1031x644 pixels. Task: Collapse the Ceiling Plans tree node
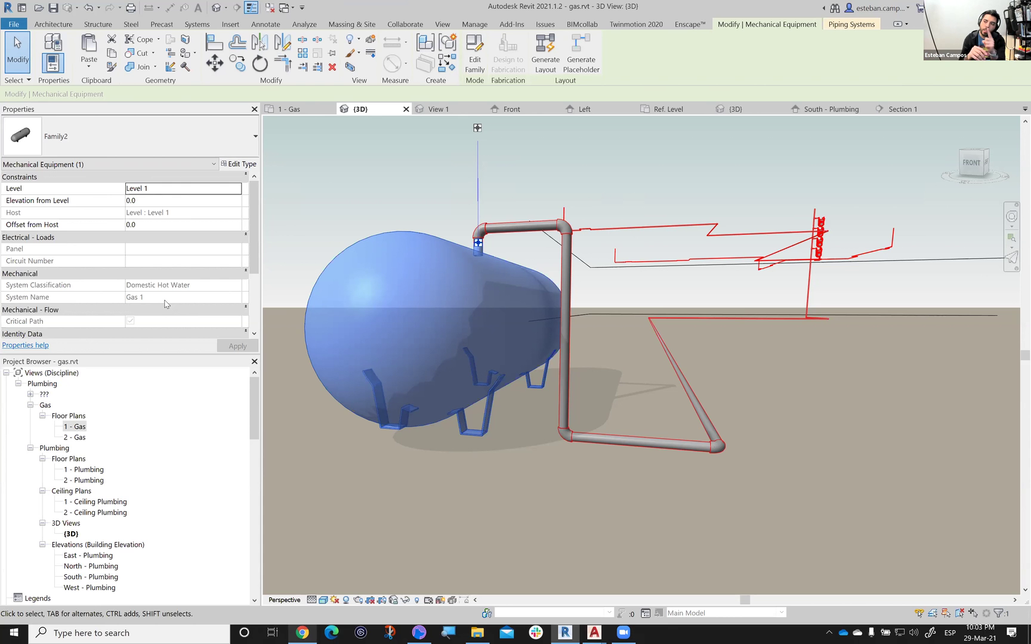click(42, 491)
